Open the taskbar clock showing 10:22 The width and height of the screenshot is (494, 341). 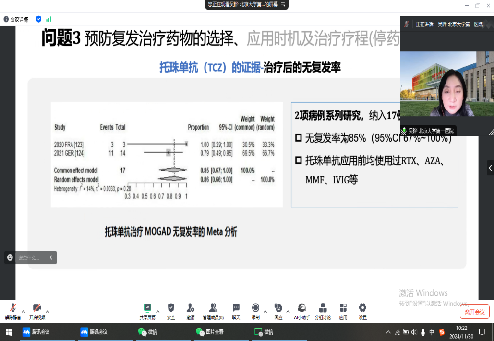[461, 332]
